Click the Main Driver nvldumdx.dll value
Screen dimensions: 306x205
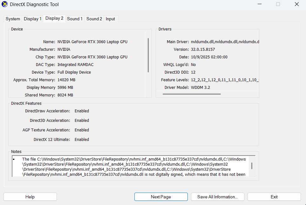click(x=225, y=42)
